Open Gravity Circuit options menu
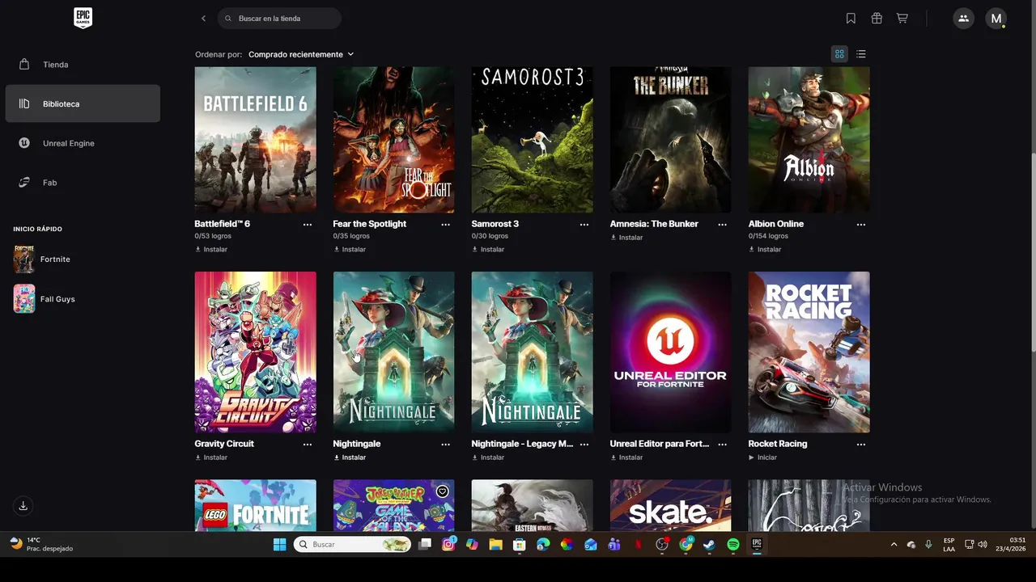Viewport: 1036px width, 582px height. pos(308,445)
